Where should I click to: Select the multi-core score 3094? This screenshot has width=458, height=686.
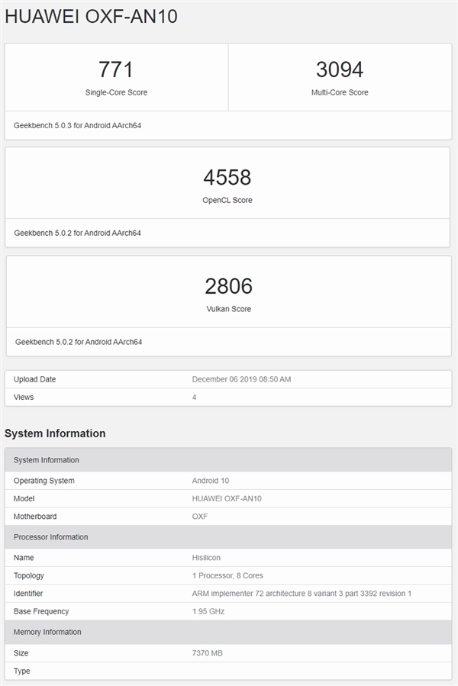(x=340, y=69)
